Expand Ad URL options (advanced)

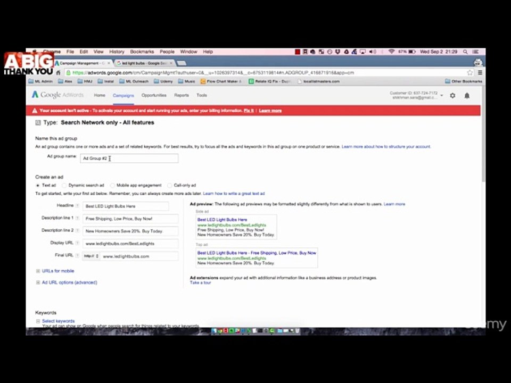click(38, 282)
